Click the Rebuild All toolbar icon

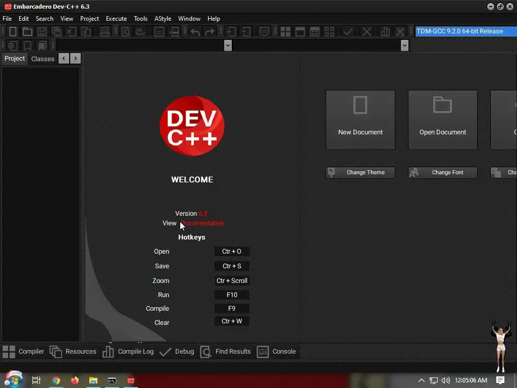click(x=329, y=32)
